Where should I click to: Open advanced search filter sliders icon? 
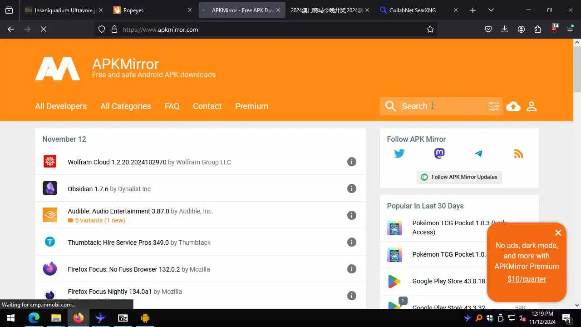493,106
